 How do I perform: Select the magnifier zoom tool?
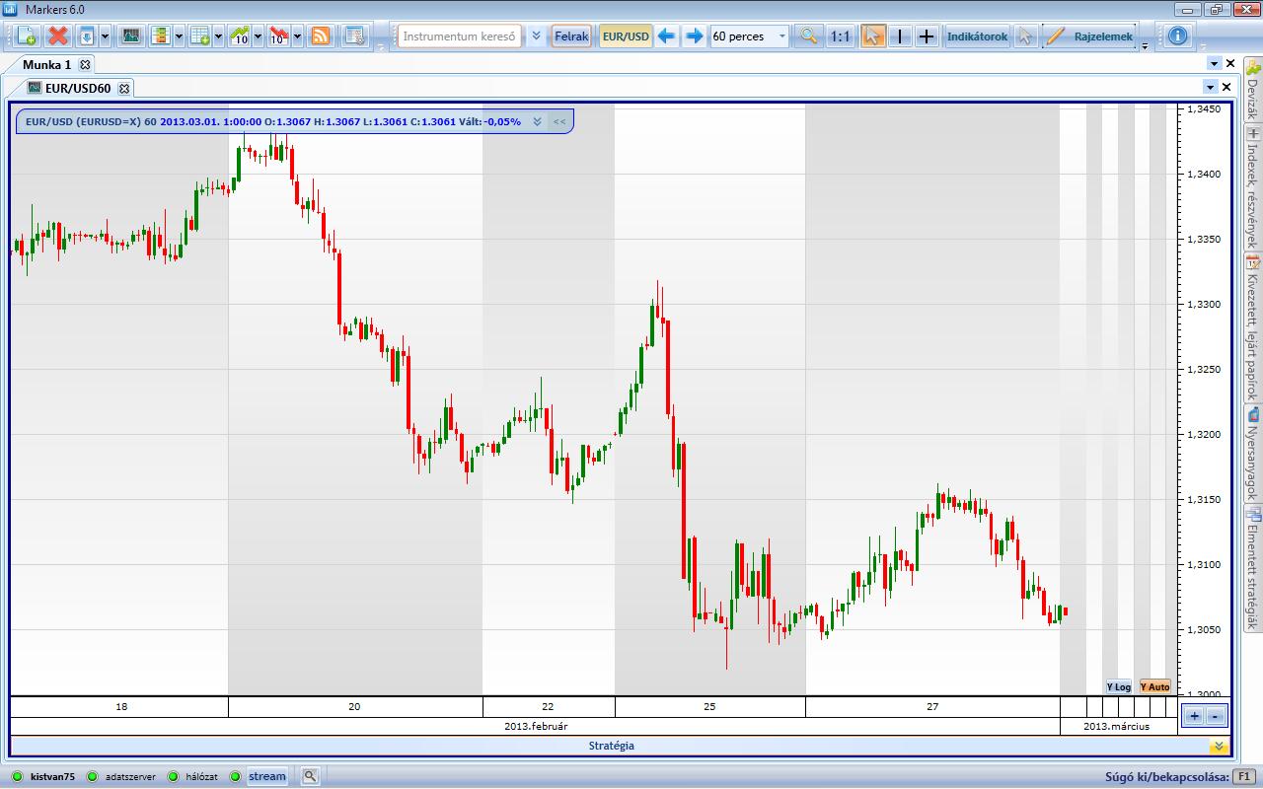pos(809,36)
